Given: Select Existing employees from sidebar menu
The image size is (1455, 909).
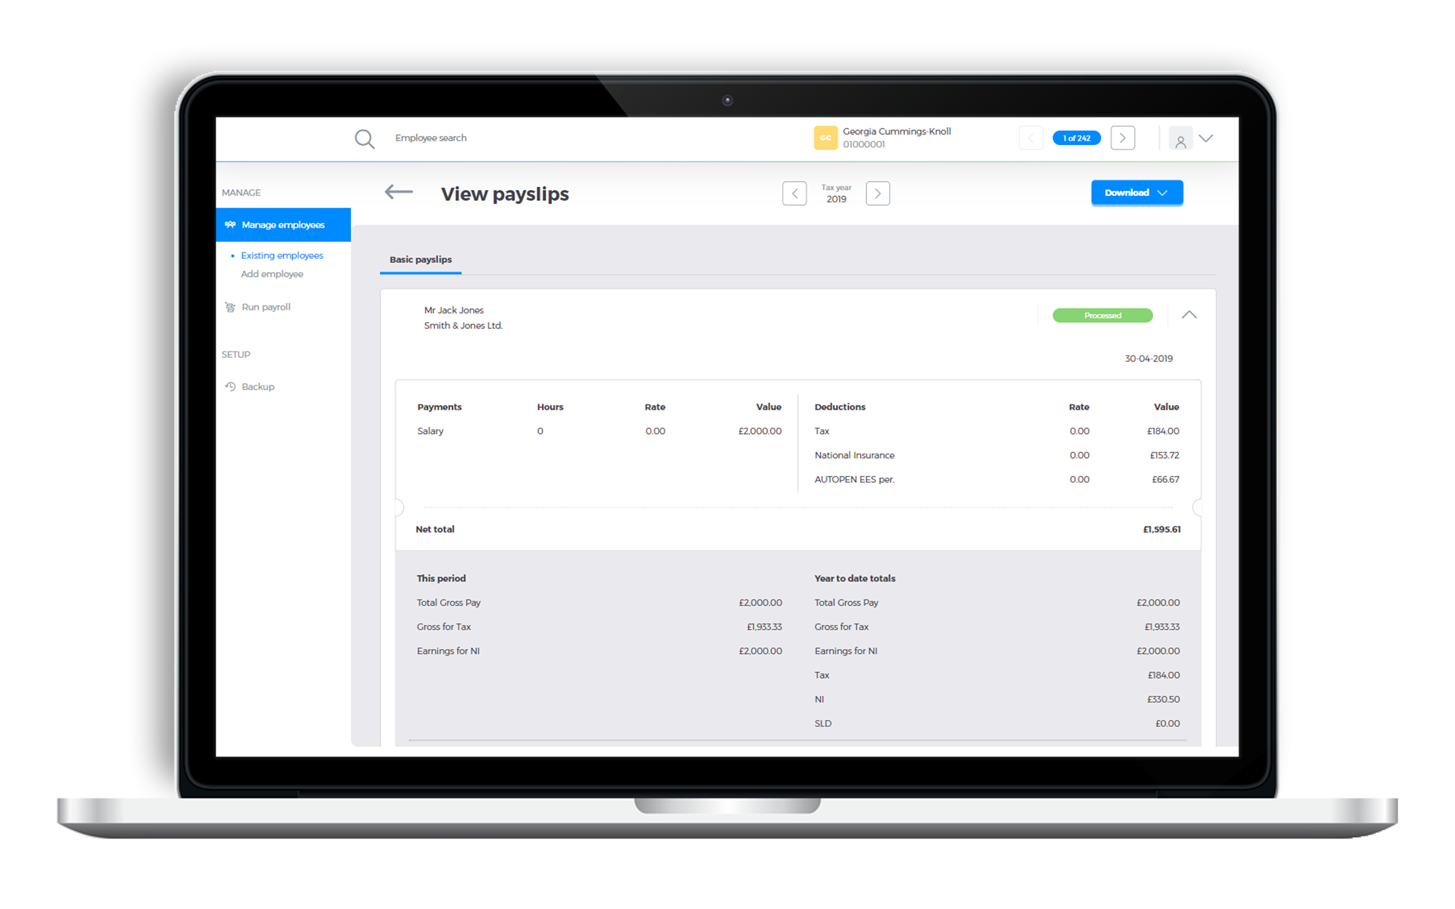Looking at the screenshot, I should click(x=282, y=255).
